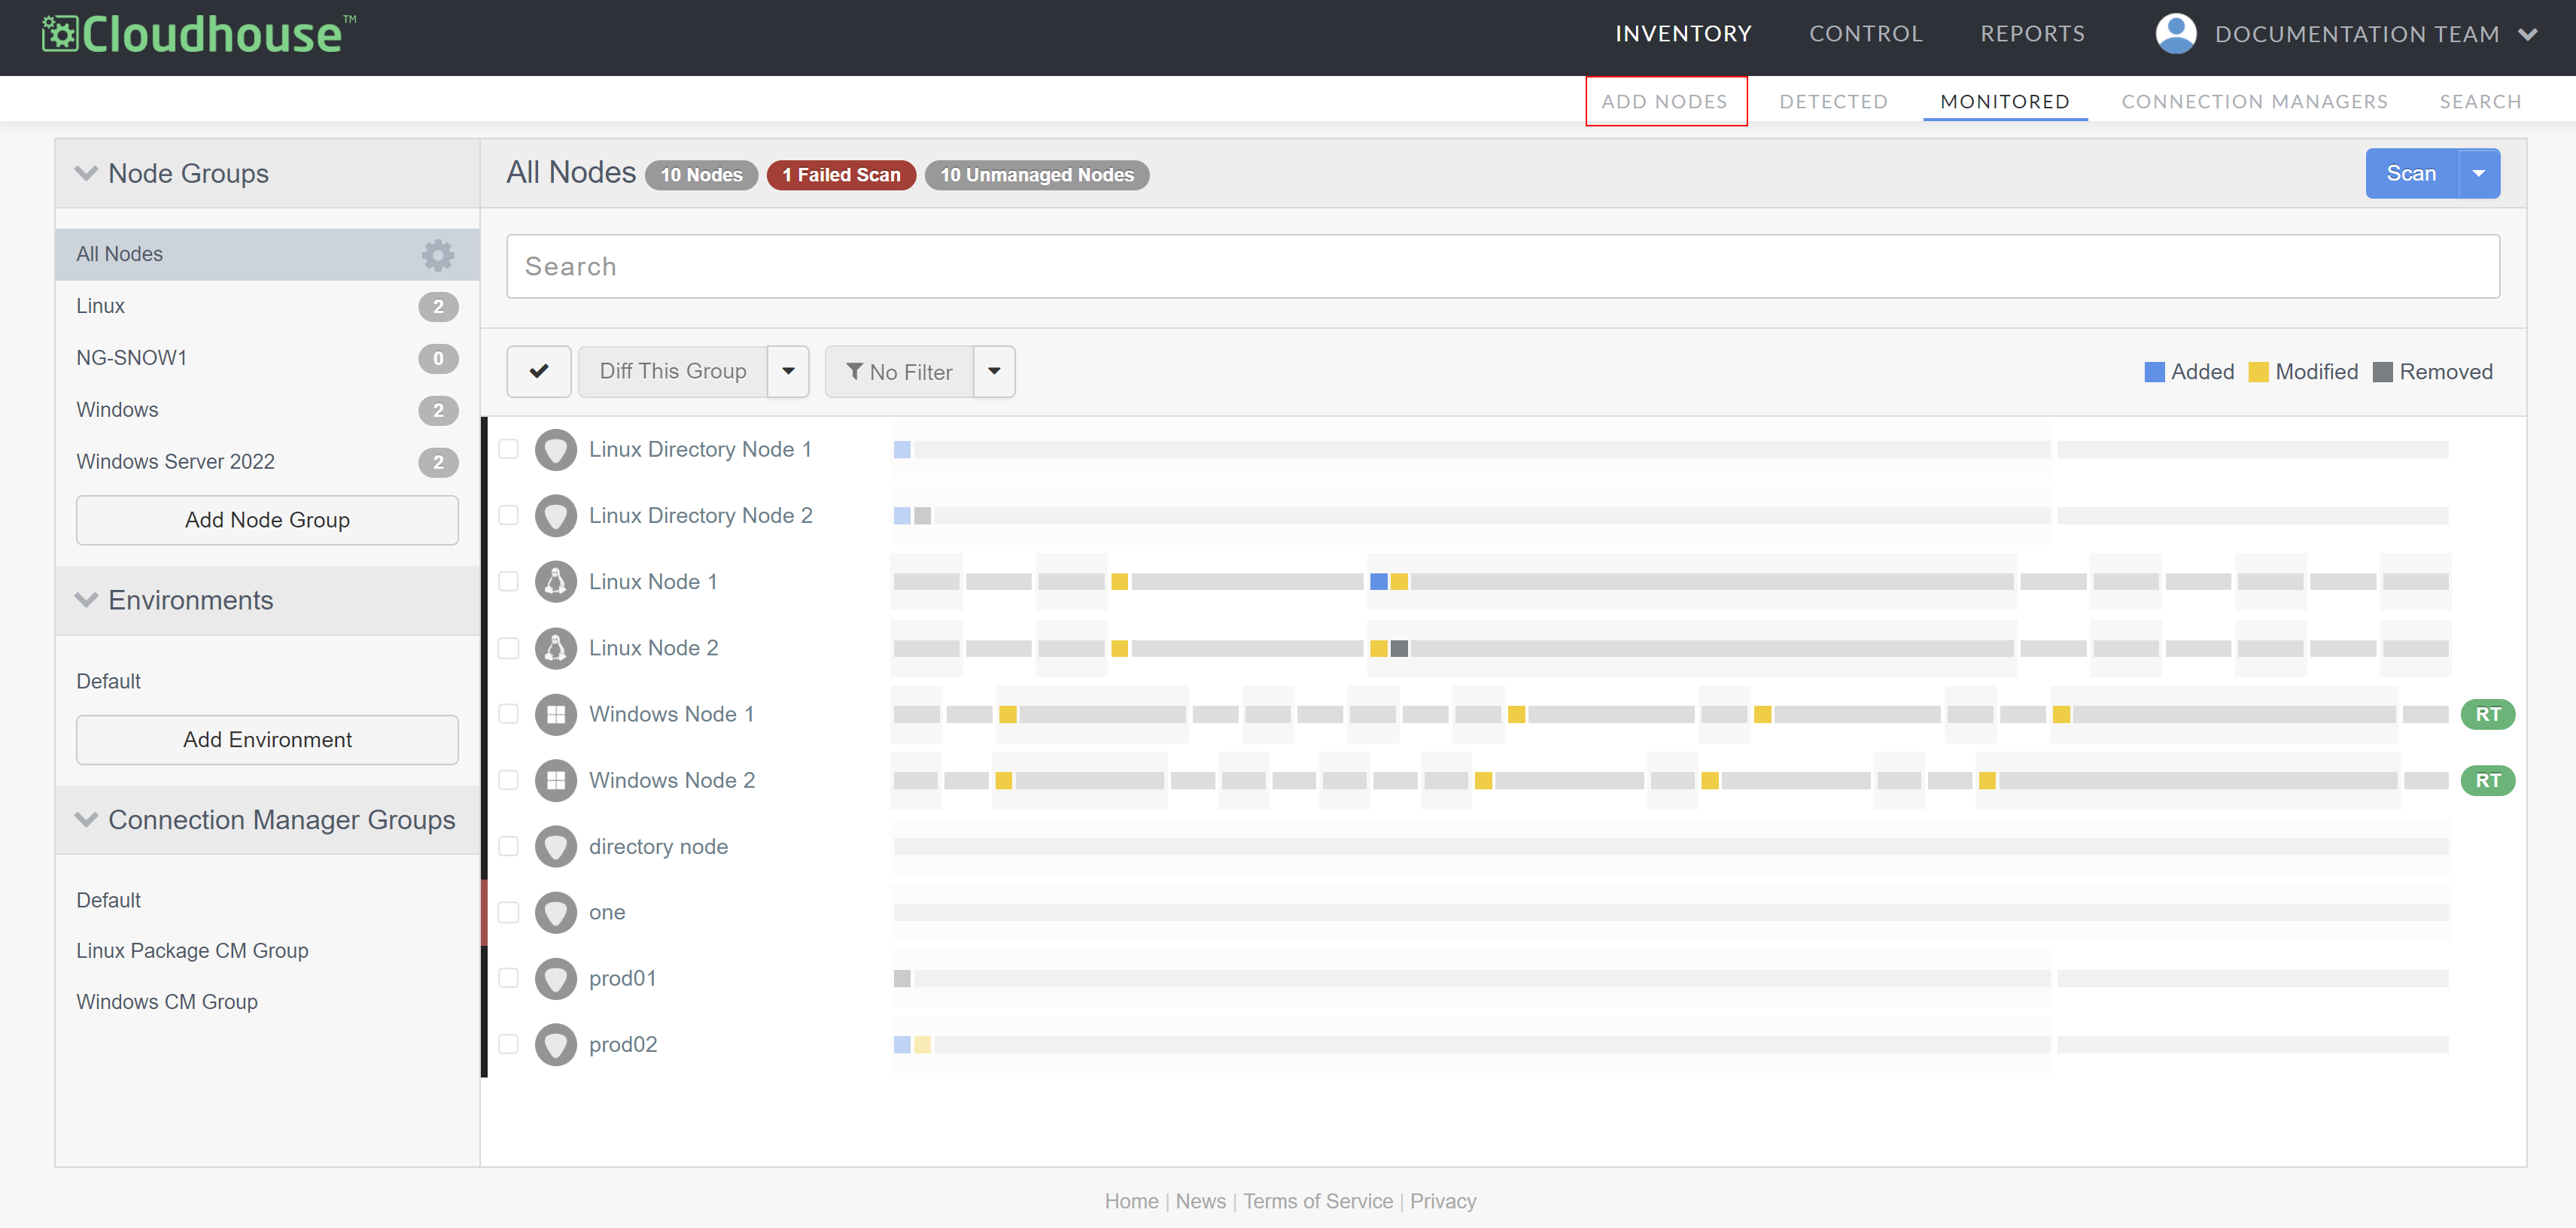Open the All Nodes group settings gear
2576x1228 pixels.
coord(437,255)
